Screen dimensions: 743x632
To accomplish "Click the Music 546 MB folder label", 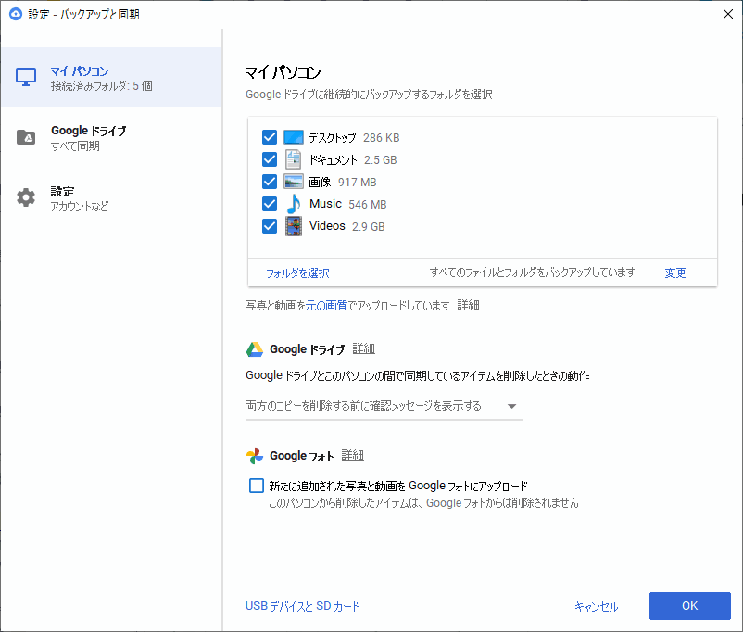I will click(x=347, y=204).
